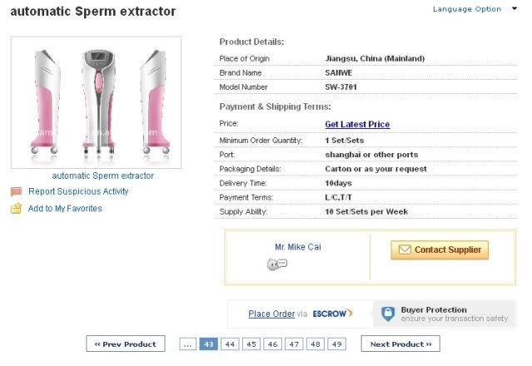
Task: Click the product image thumbnail
Action: tap(102, 103)
